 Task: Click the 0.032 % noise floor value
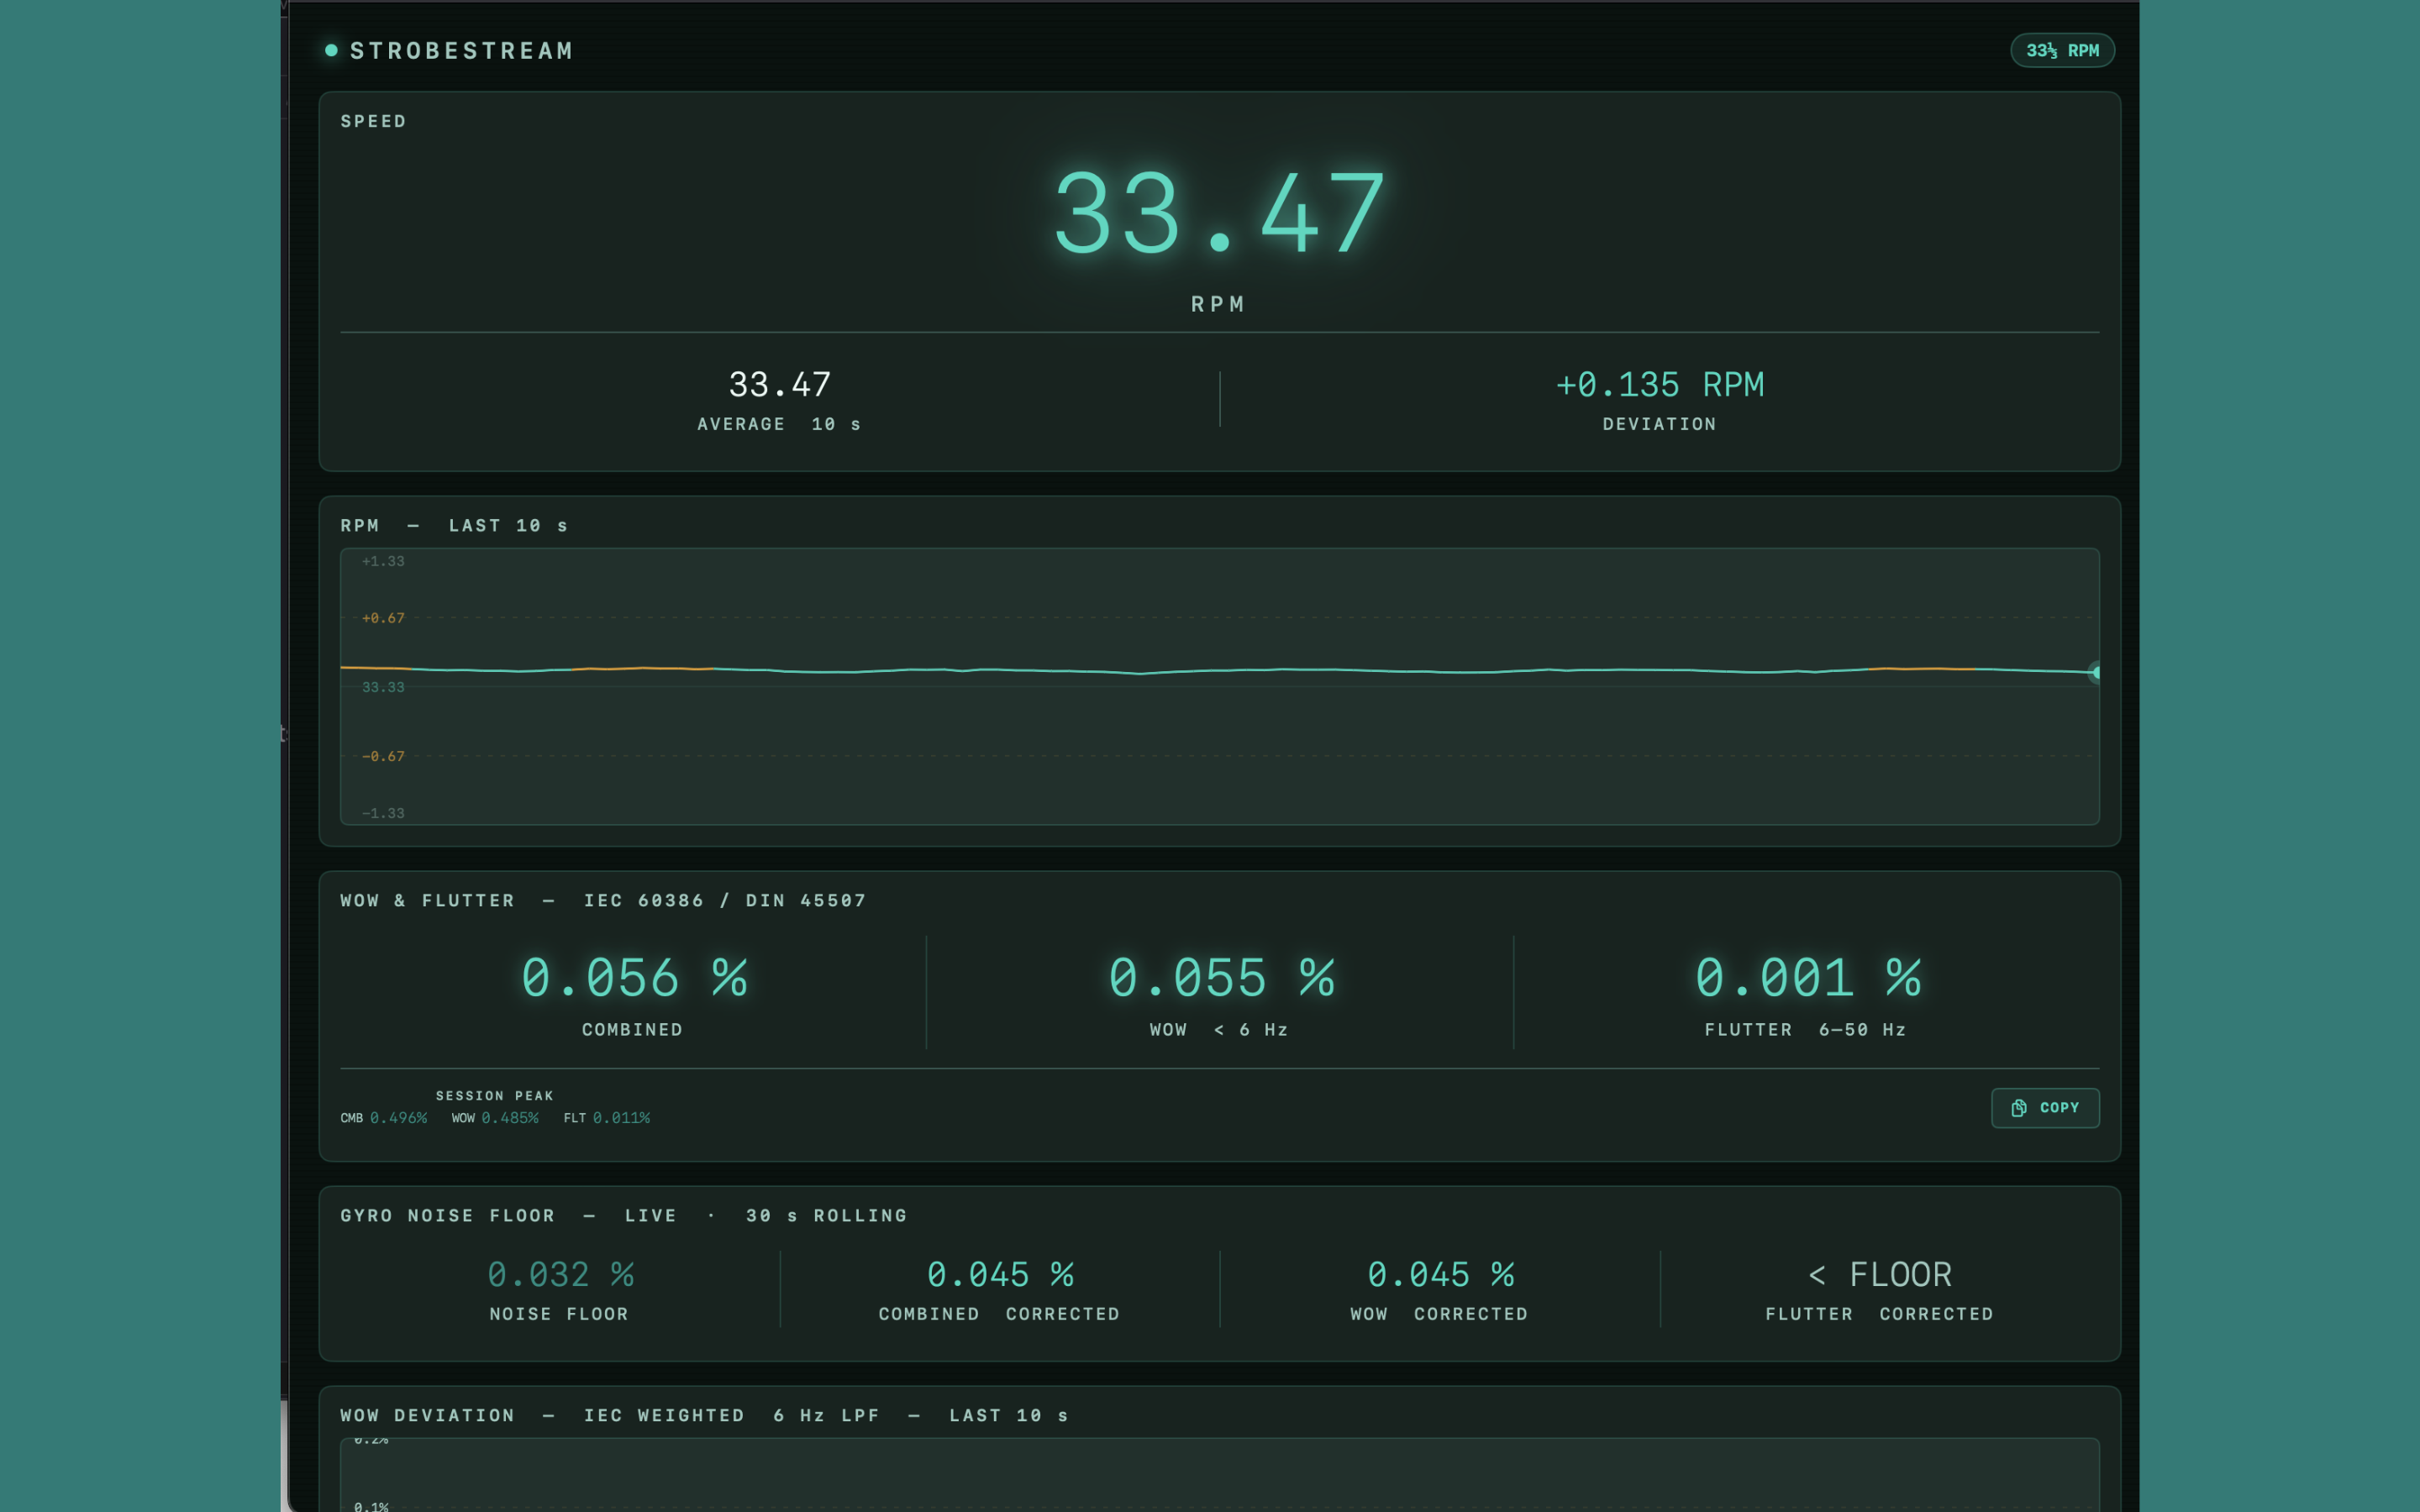coord(560,1274)
